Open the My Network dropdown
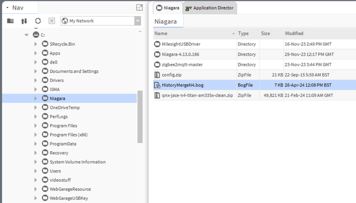This screenshot has height=203, width=356. tap(137, 21)
